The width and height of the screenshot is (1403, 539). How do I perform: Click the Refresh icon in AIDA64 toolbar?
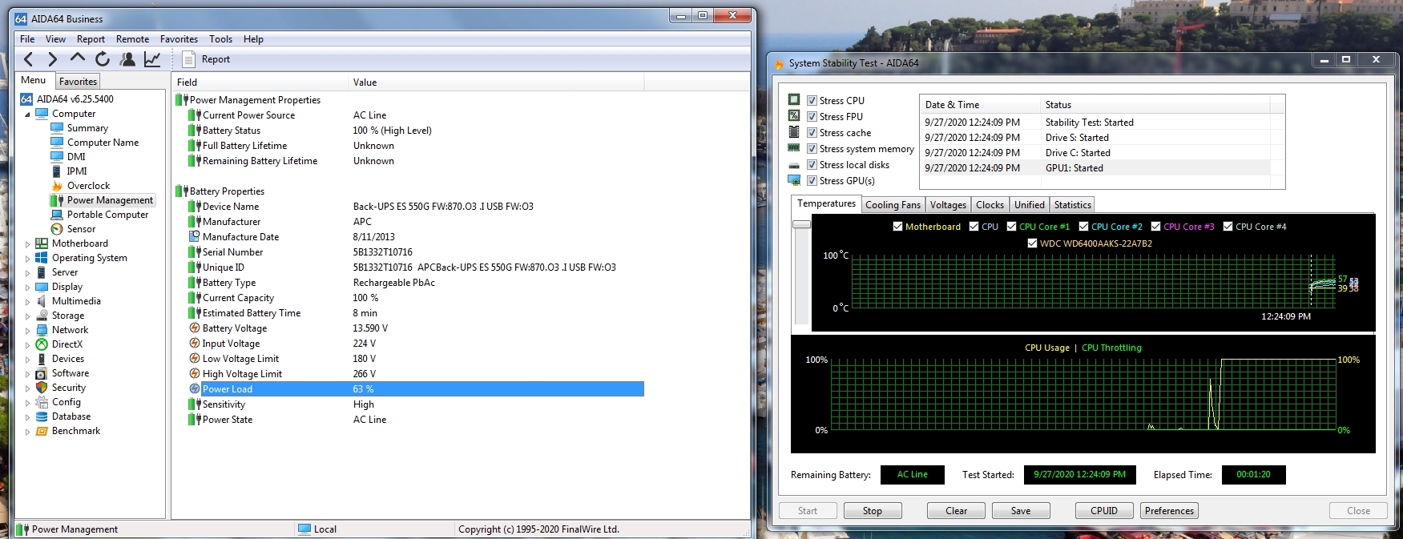(x=102, y=59)
